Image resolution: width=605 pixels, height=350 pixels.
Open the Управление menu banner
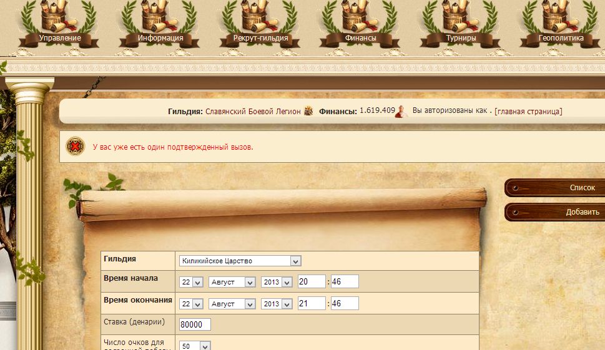[x=60, y=38]
